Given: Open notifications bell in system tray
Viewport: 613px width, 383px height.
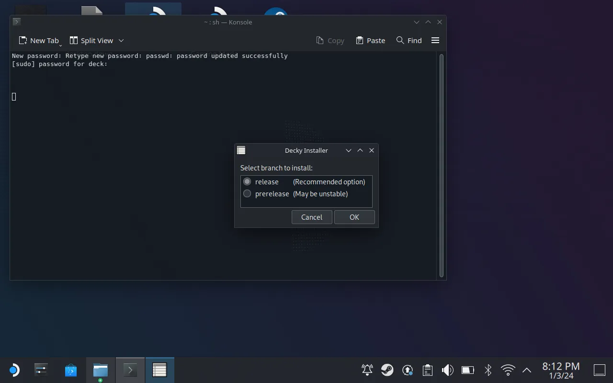Looking at the screenshot, I should [367, 370].
